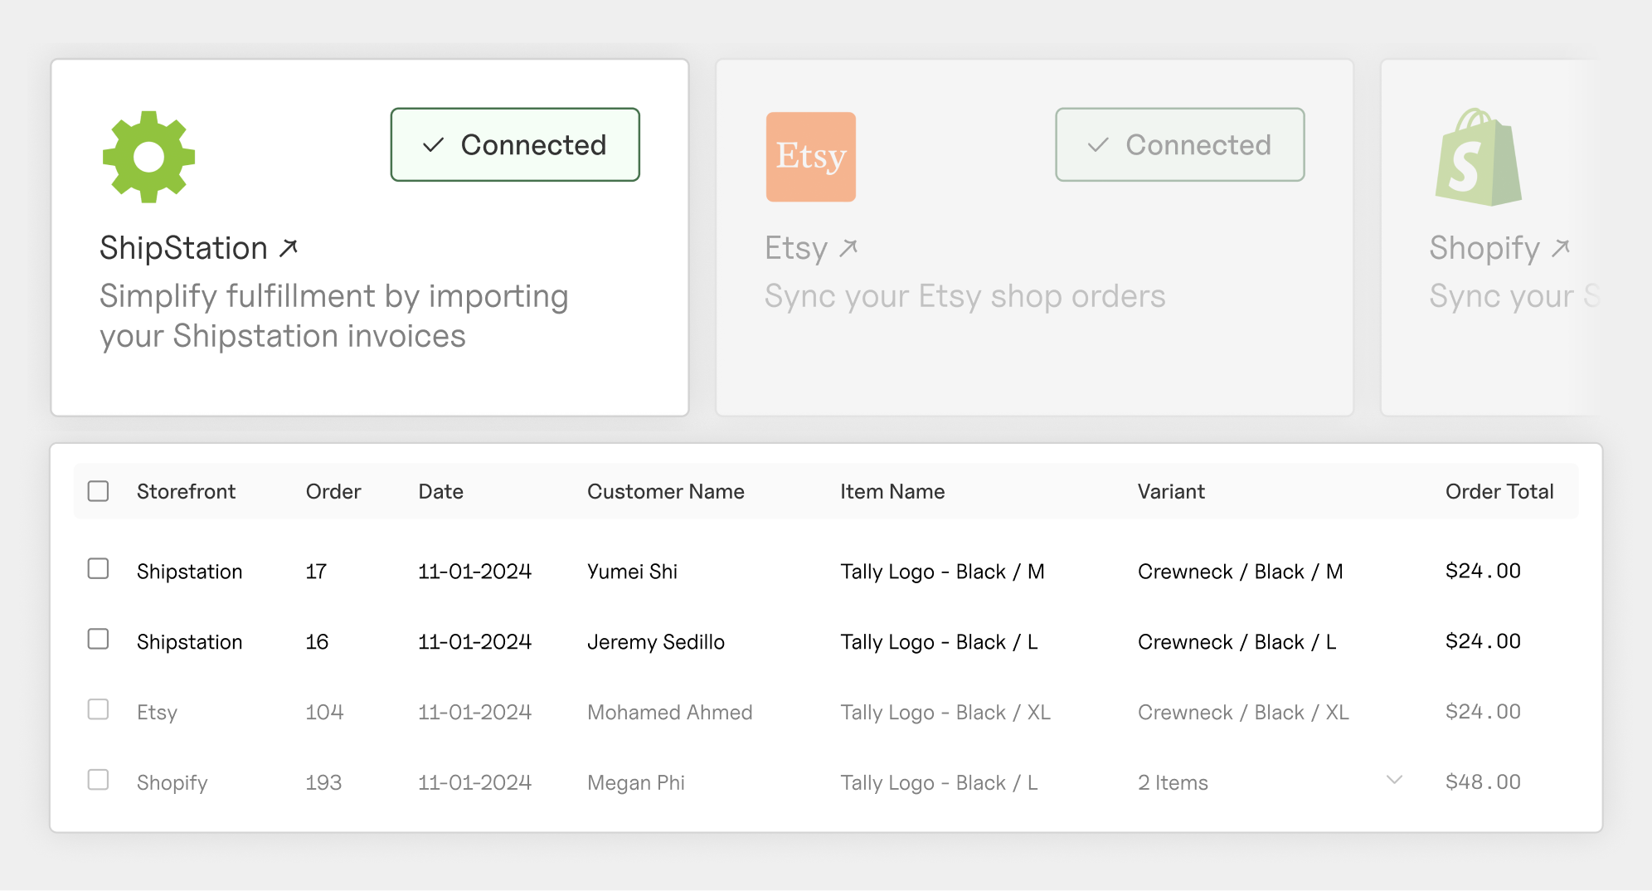Open ShipStation external link arrow

coord(289,247)
